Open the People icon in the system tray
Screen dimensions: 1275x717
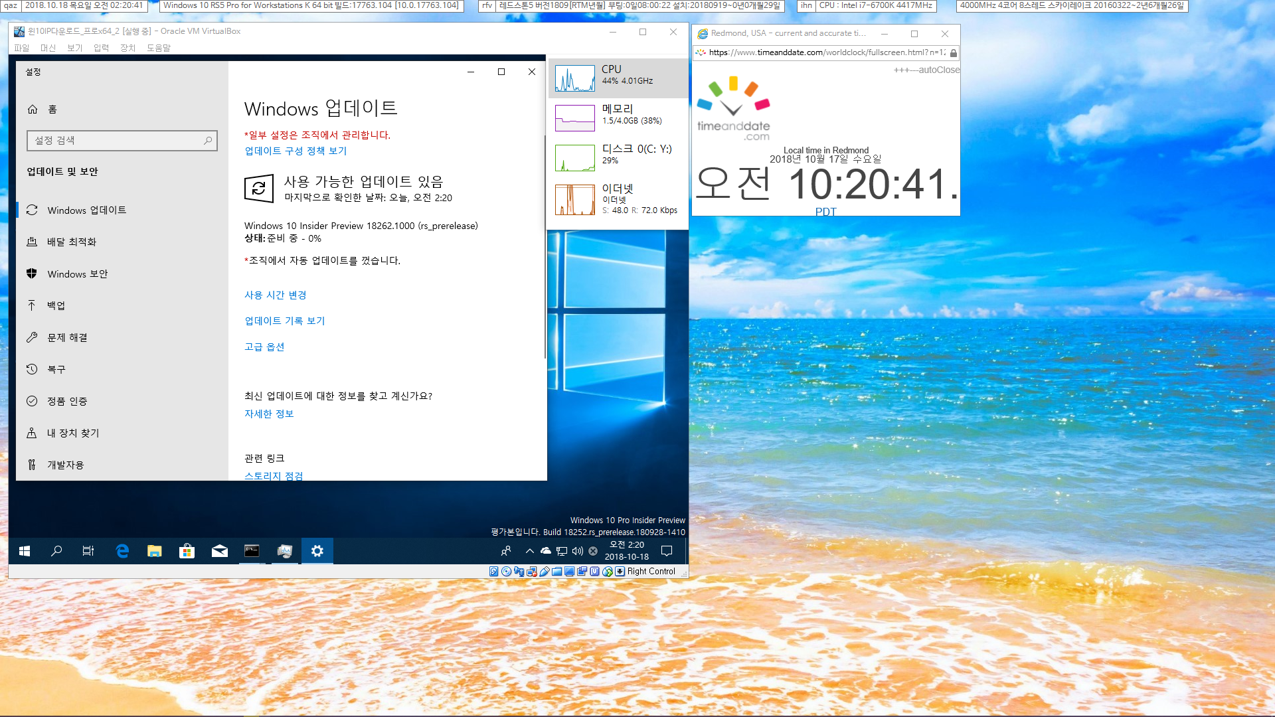click(506, 551)
